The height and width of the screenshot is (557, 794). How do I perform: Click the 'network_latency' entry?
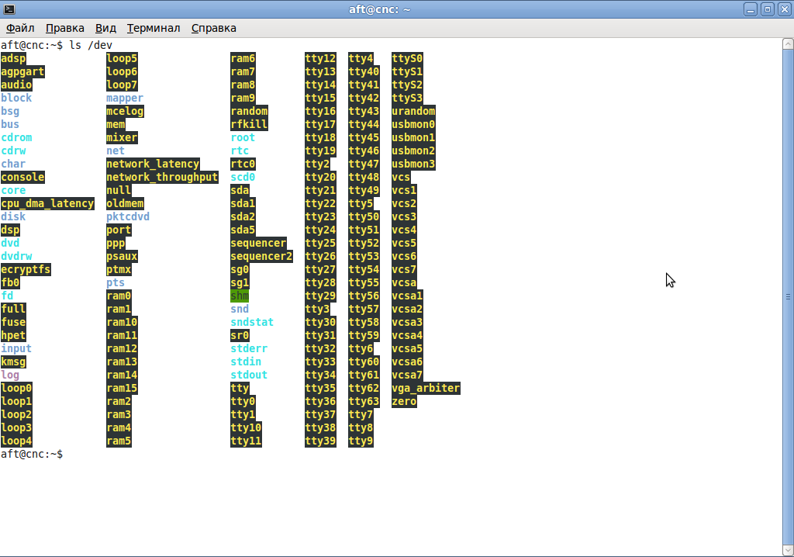pos(153,164)
